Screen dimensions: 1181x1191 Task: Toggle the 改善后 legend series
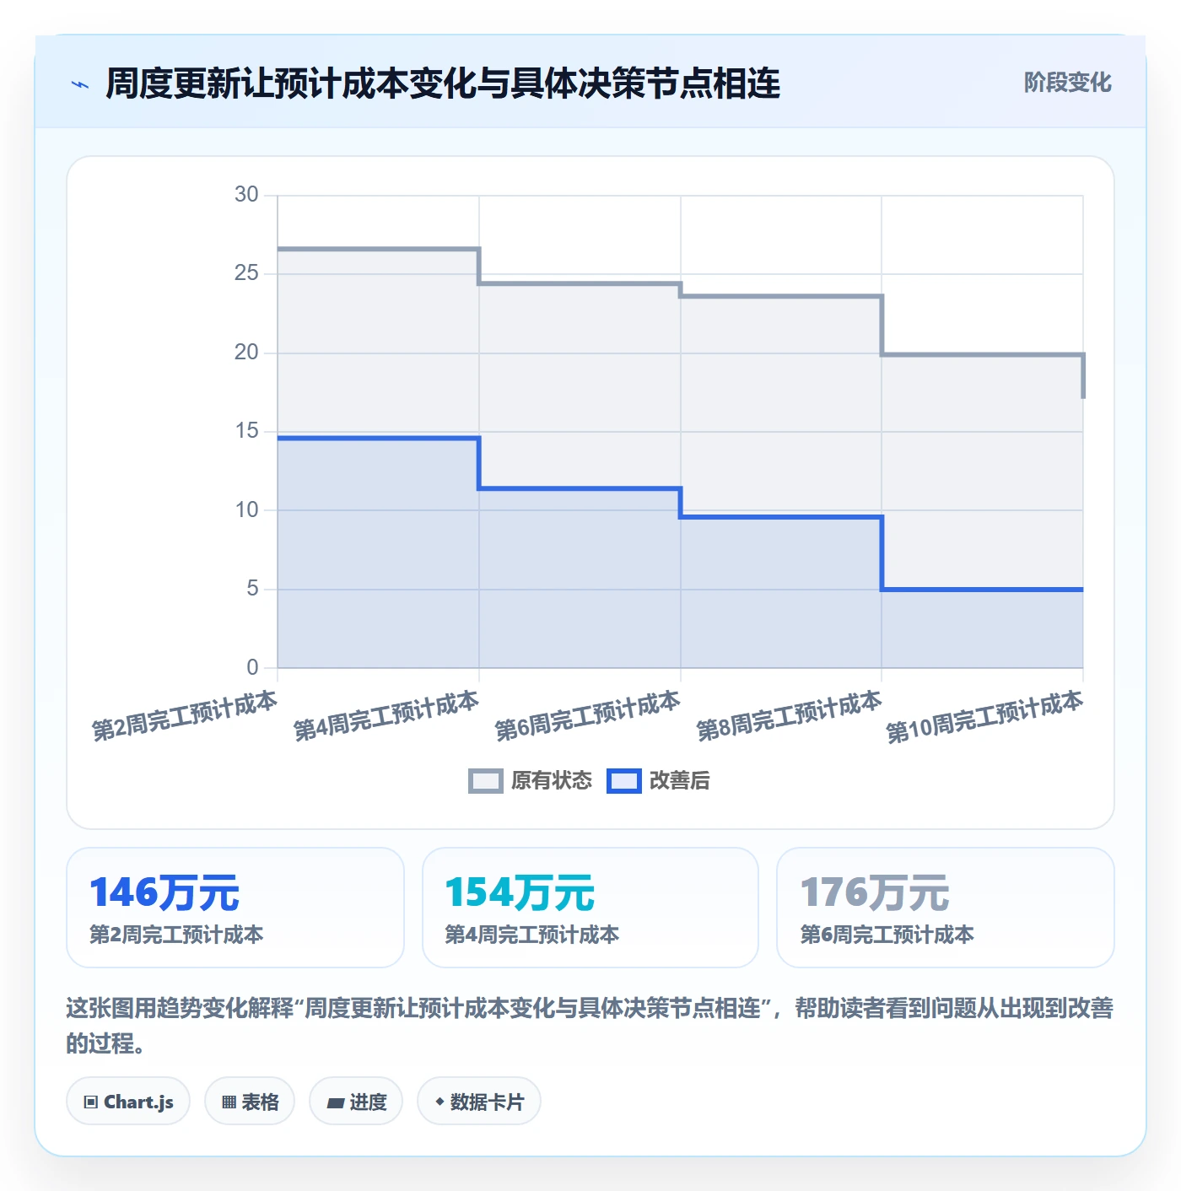point(659,780)
